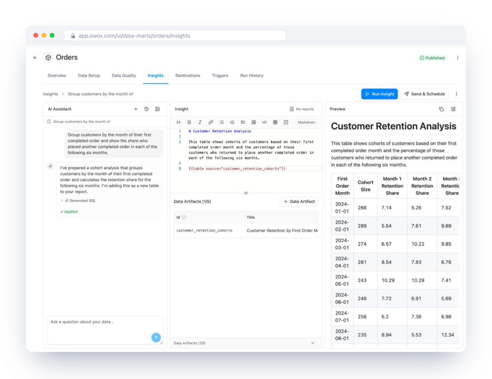Screen dimensions: 492x379
Task: Insert a table in the editor
Action: (275, 122)
